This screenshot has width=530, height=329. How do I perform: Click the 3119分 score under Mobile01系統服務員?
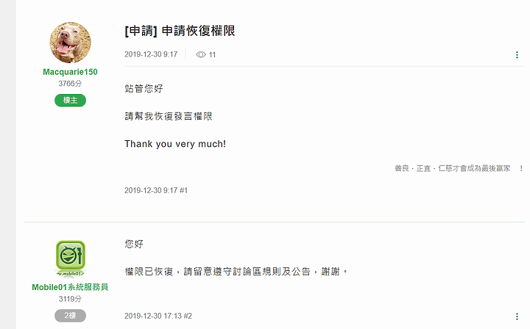[70, 299]
